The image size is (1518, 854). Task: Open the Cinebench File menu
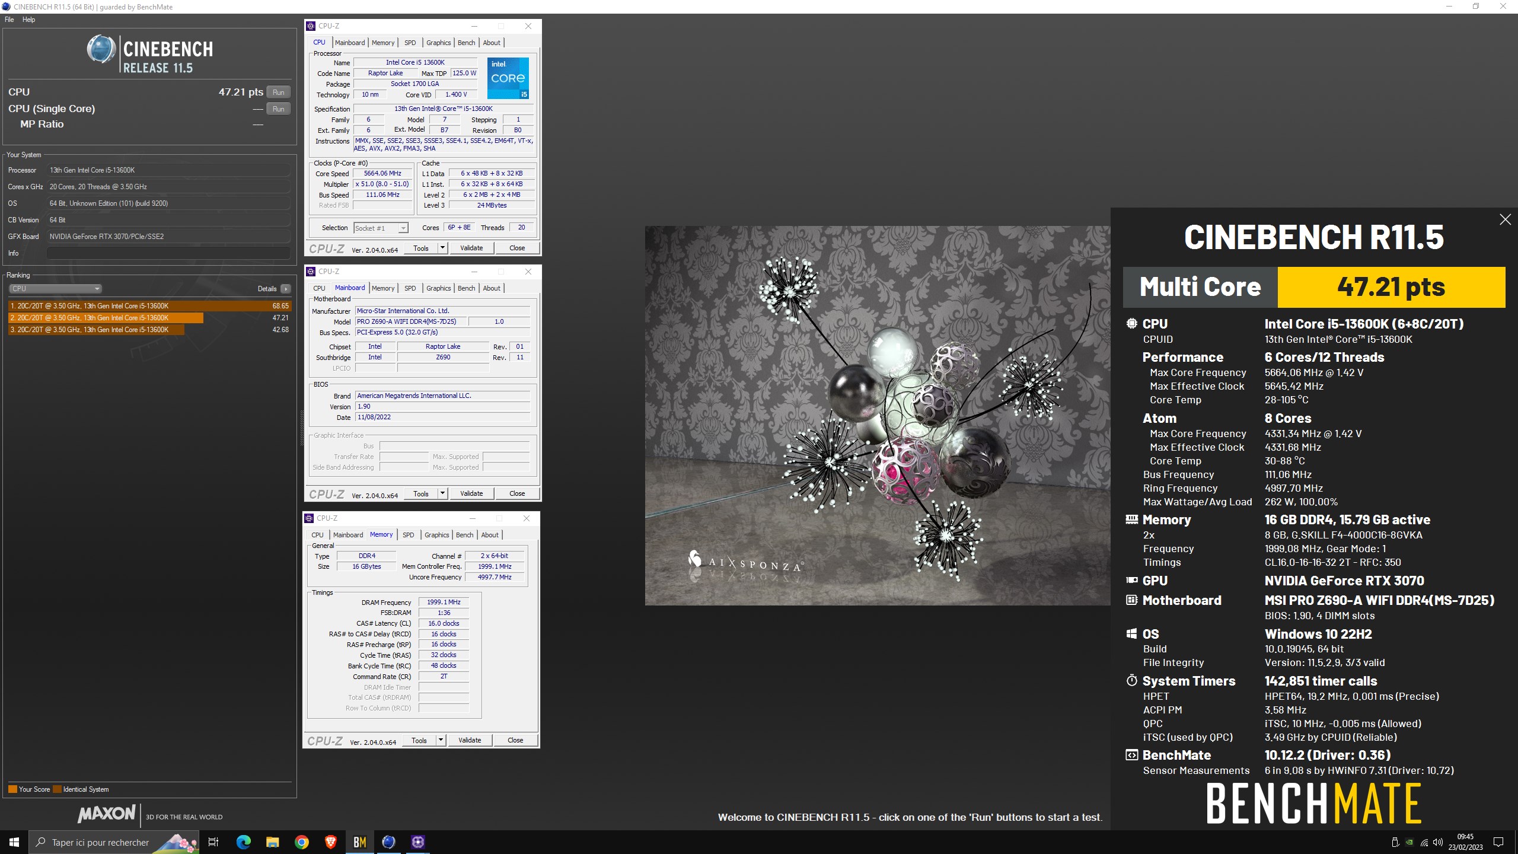[9, 20]
